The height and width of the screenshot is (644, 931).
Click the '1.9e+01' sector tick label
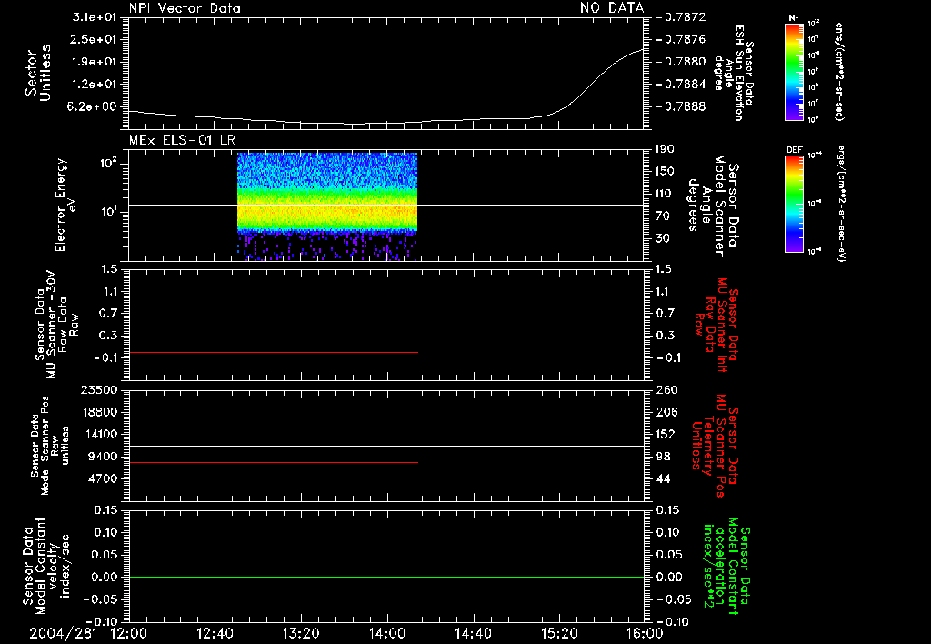point(95,62)
